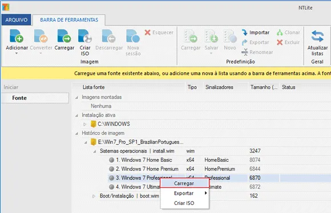This screenshot has height=213, width=331.
Task: Collapse the Instalação ativa group
Action: tap(76, 115)
